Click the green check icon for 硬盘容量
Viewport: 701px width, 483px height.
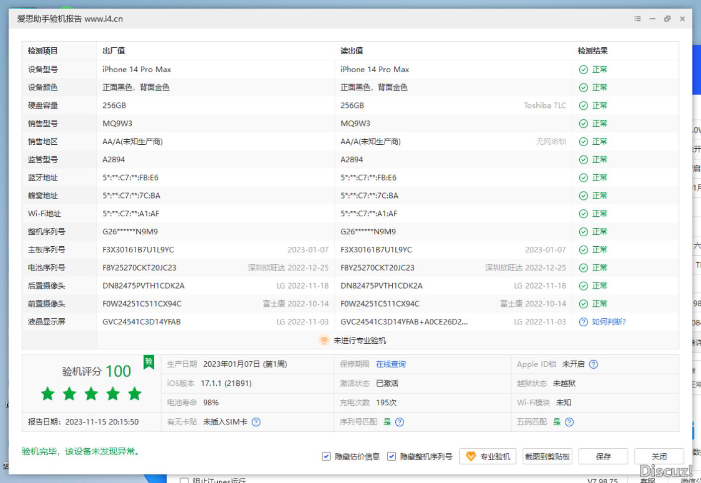tap(584, 105)
